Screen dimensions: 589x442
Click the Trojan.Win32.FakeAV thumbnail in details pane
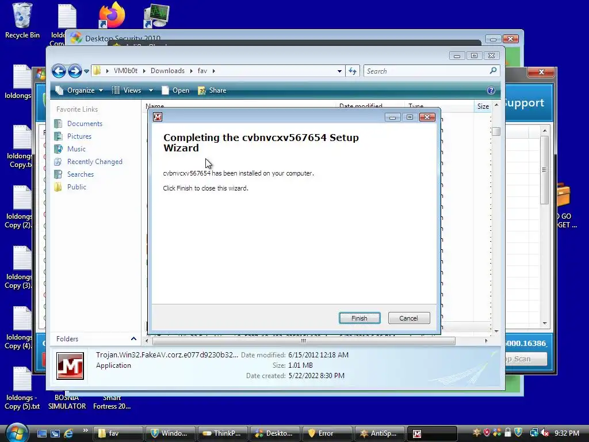tap(70, 366)
